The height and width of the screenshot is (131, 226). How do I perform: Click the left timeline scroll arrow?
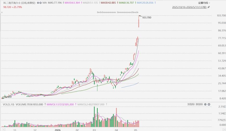(3, 130)
